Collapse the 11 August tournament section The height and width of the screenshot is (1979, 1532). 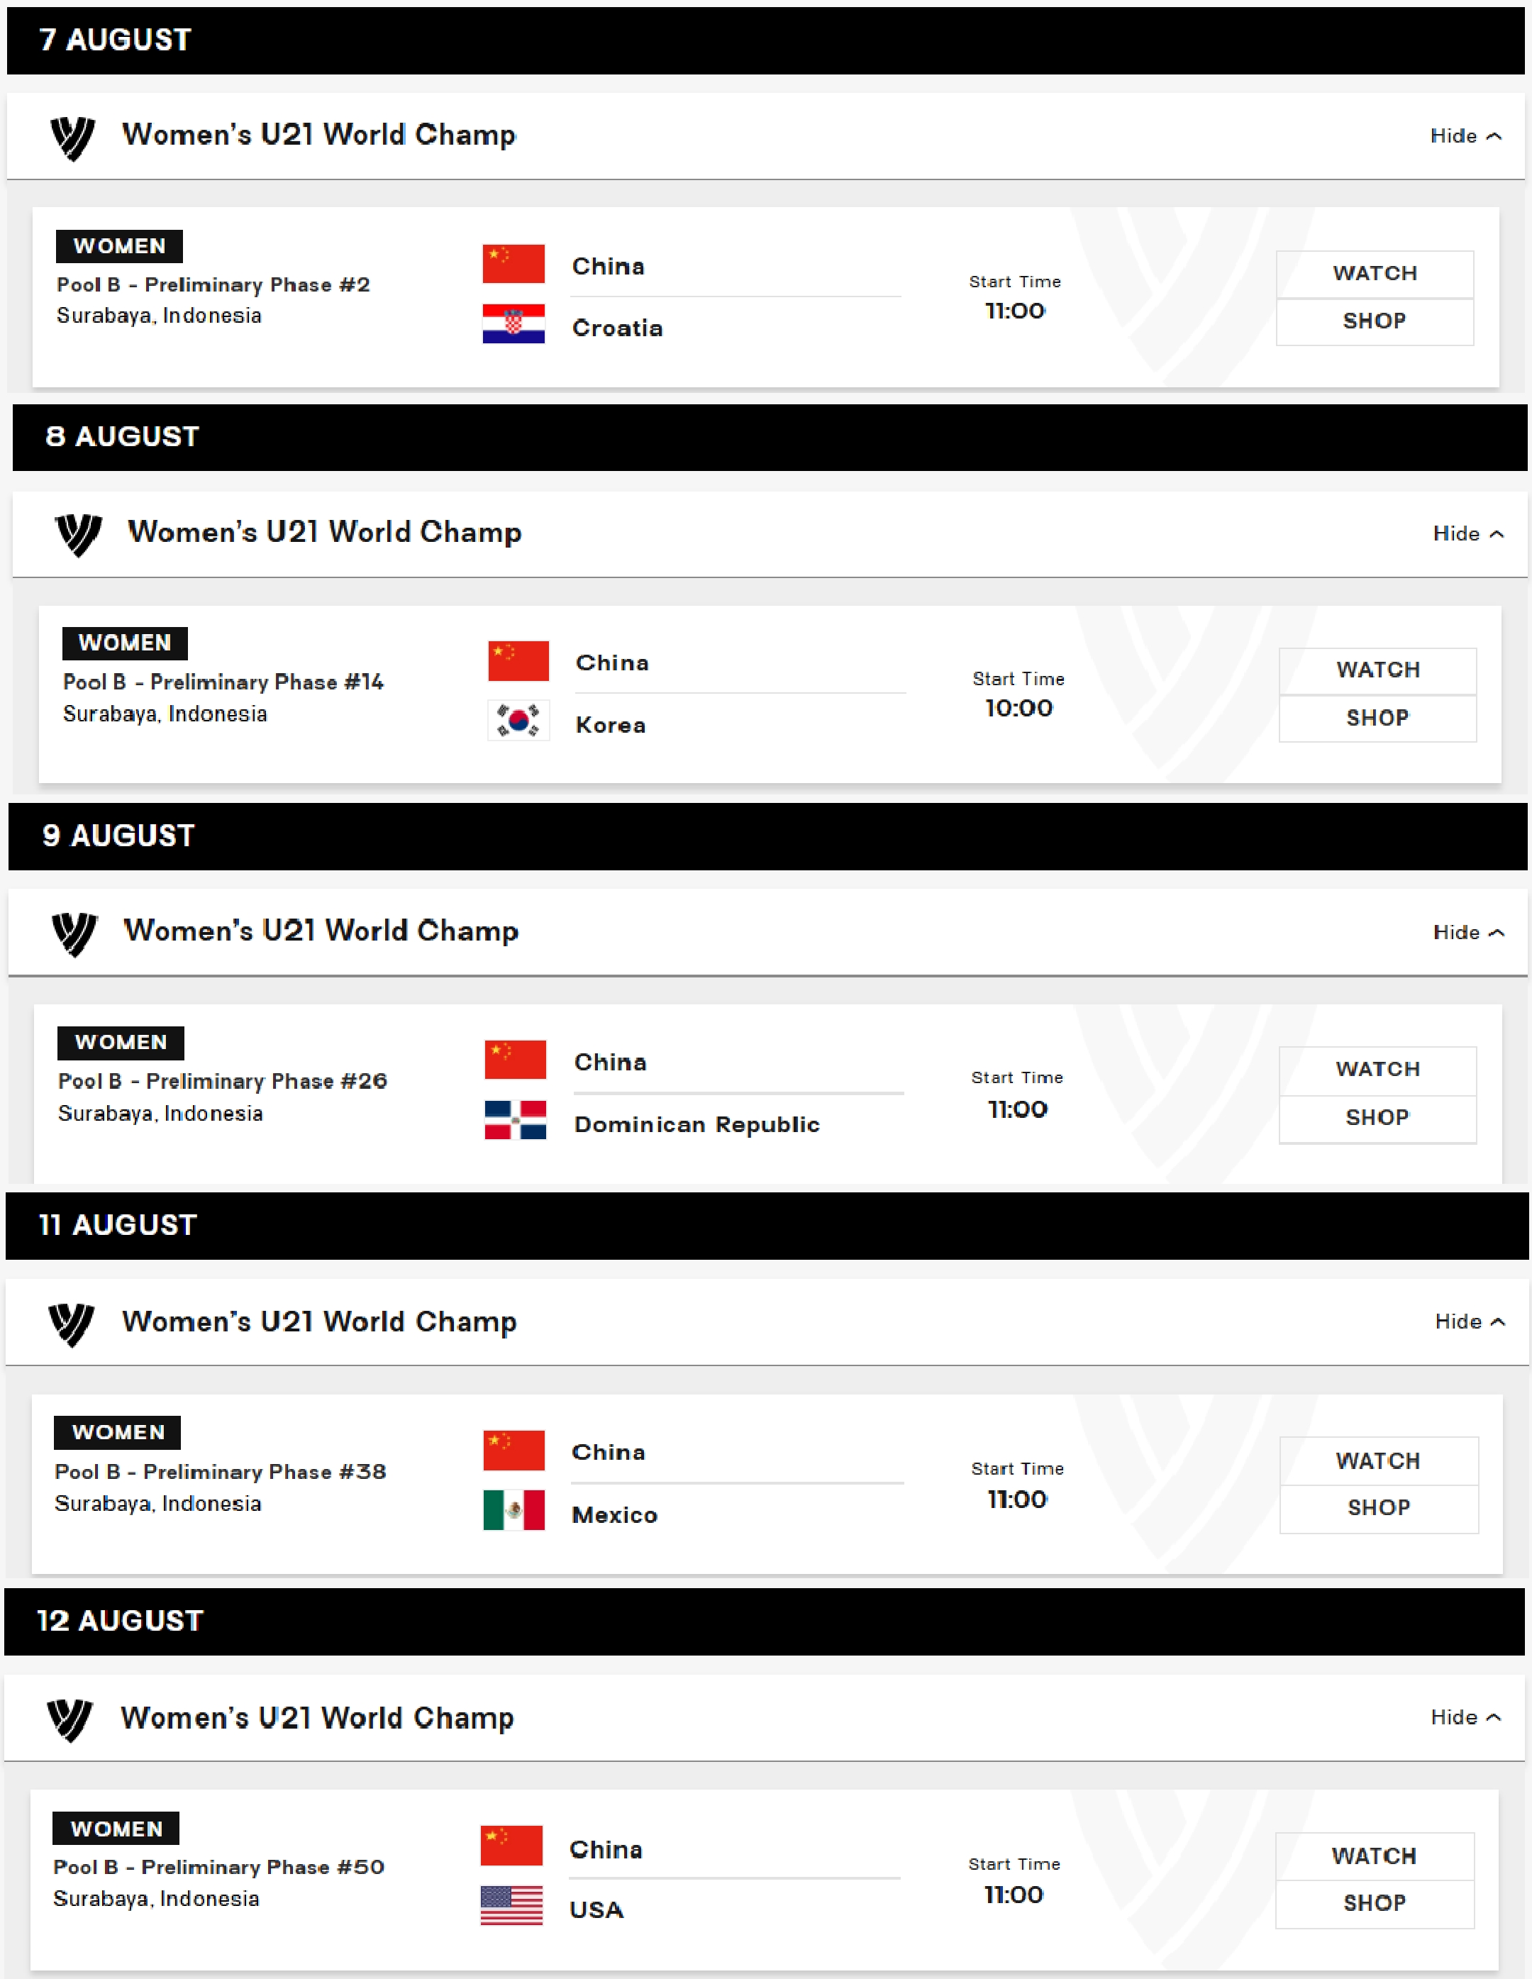coord(1470,1322)
